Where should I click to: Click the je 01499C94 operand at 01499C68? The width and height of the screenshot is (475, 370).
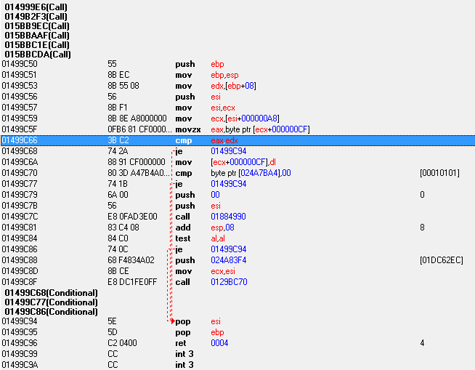227,151
